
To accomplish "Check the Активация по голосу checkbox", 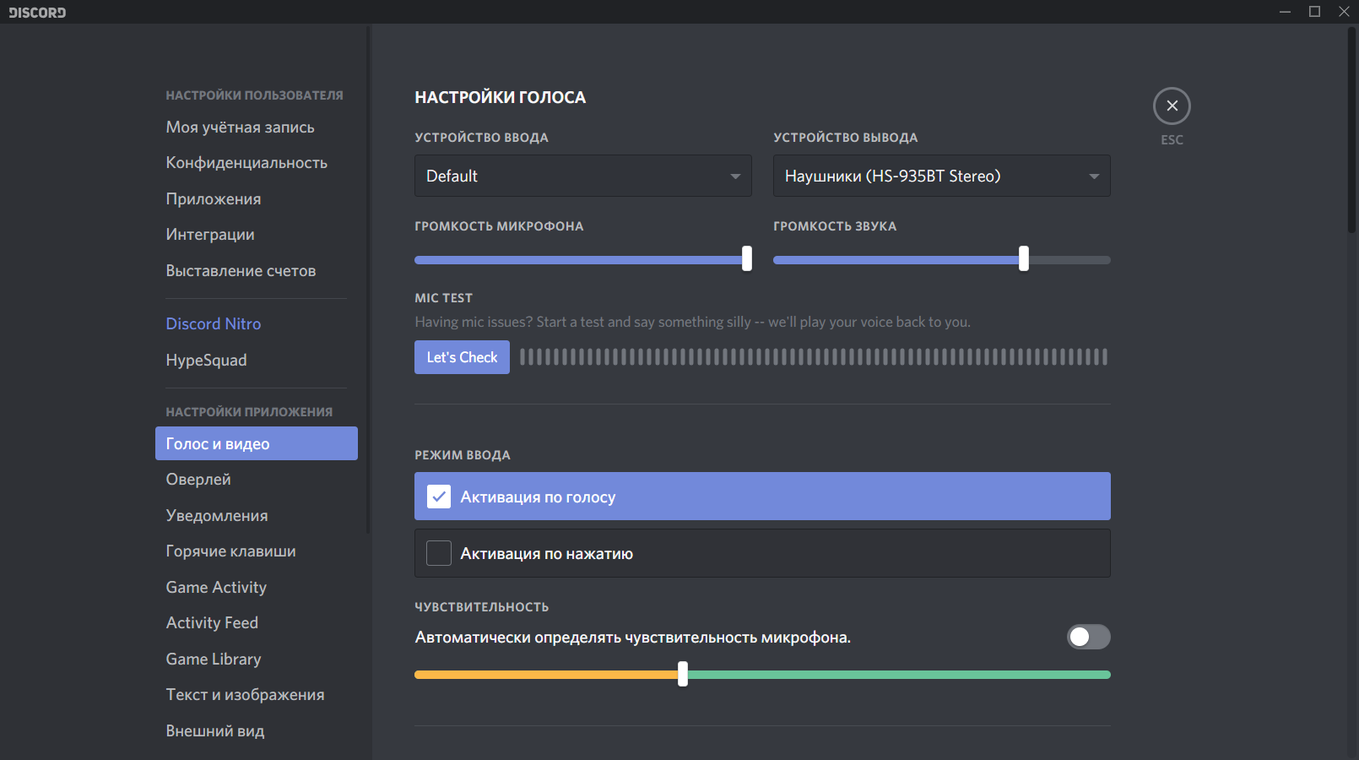I will pyautogui.click(x=439, y=497).
